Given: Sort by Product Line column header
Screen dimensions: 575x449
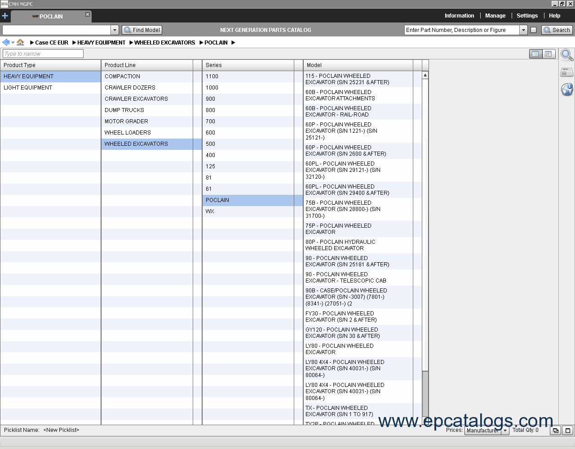Looking at the screenshot, I should (147, 65).
